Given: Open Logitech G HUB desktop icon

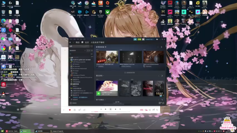Looking at the screenshot, I should [10, 4].
